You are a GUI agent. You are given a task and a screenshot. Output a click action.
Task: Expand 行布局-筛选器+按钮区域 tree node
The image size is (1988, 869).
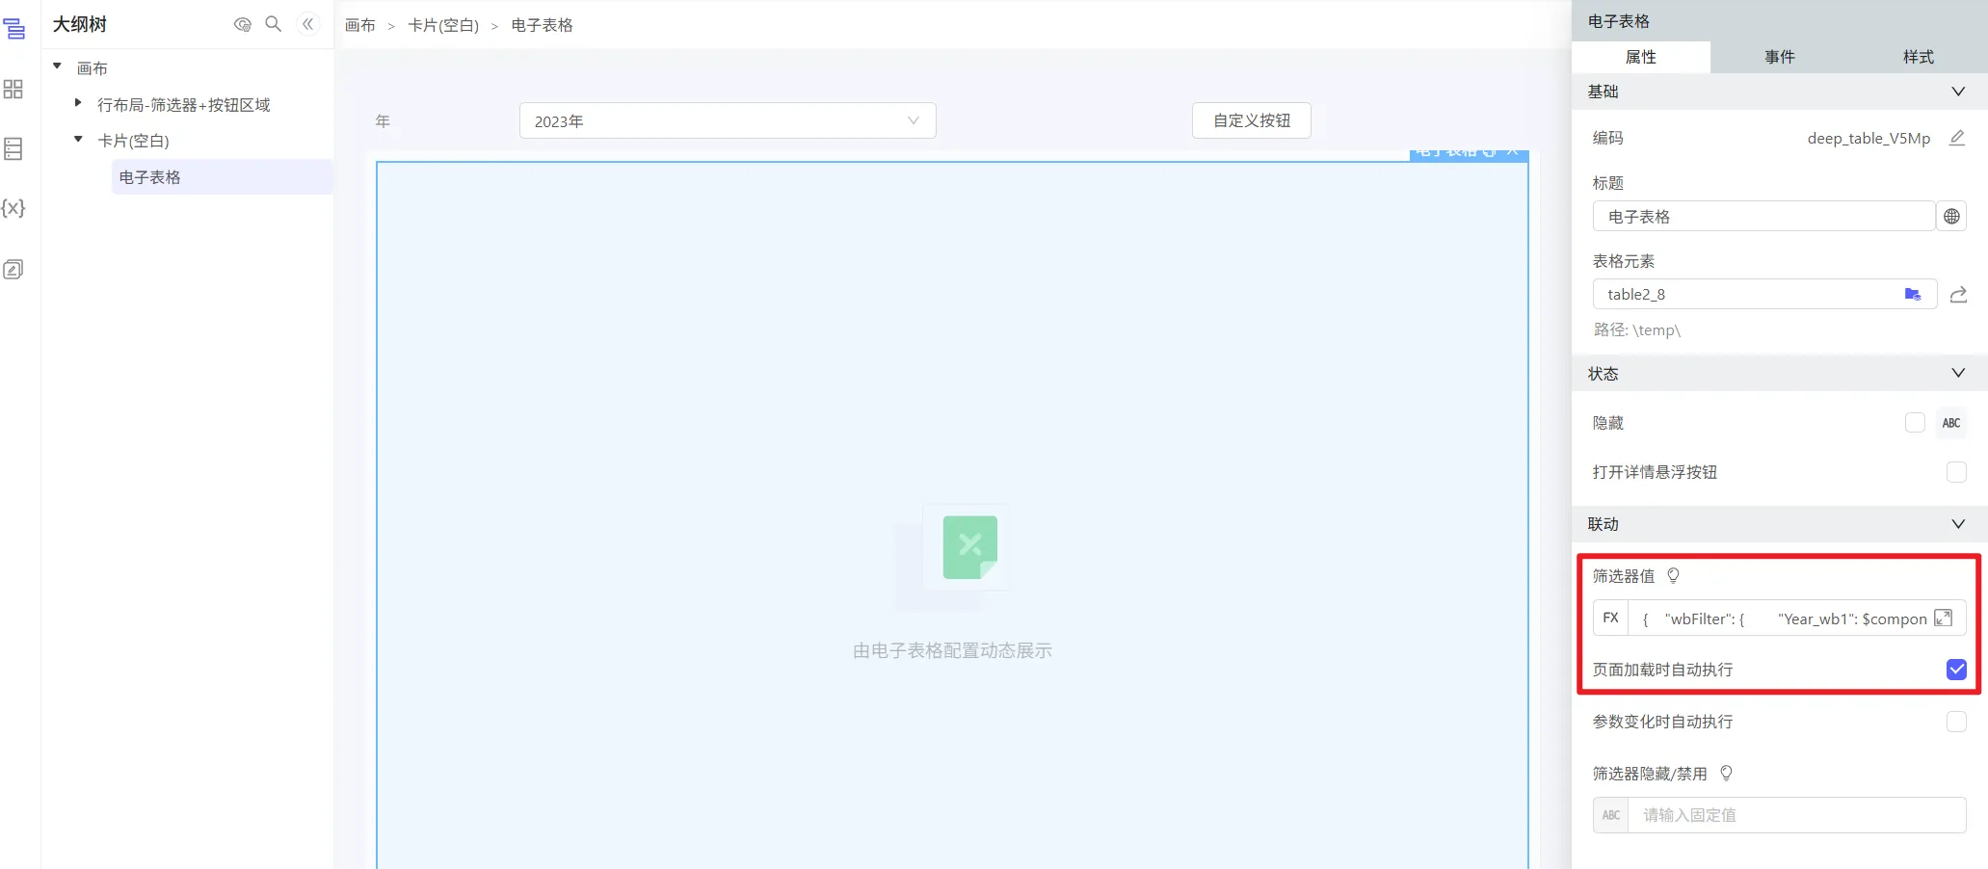click(78, 103)
